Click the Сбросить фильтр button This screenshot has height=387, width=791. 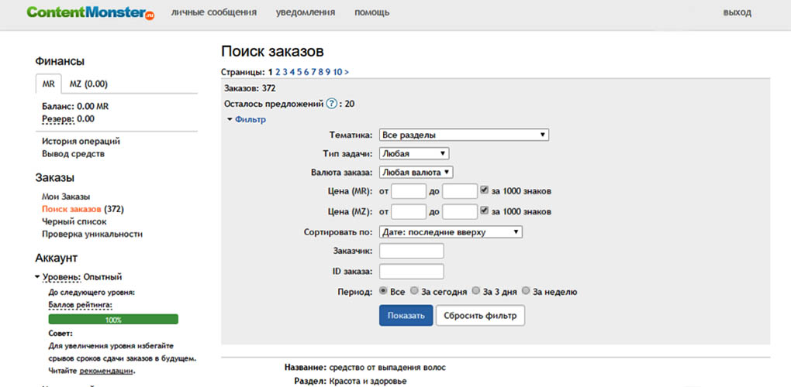(x=480, y=316)
